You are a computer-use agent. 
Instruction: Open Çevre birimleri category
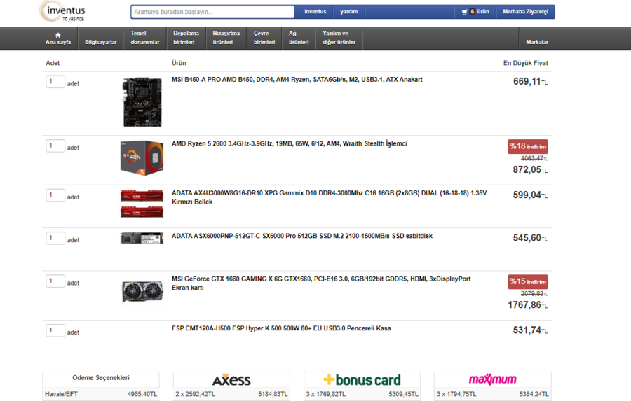pos(264,38)
